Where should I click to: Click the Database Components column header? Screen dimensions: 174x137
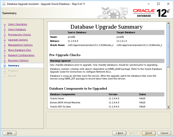(63, 94)
